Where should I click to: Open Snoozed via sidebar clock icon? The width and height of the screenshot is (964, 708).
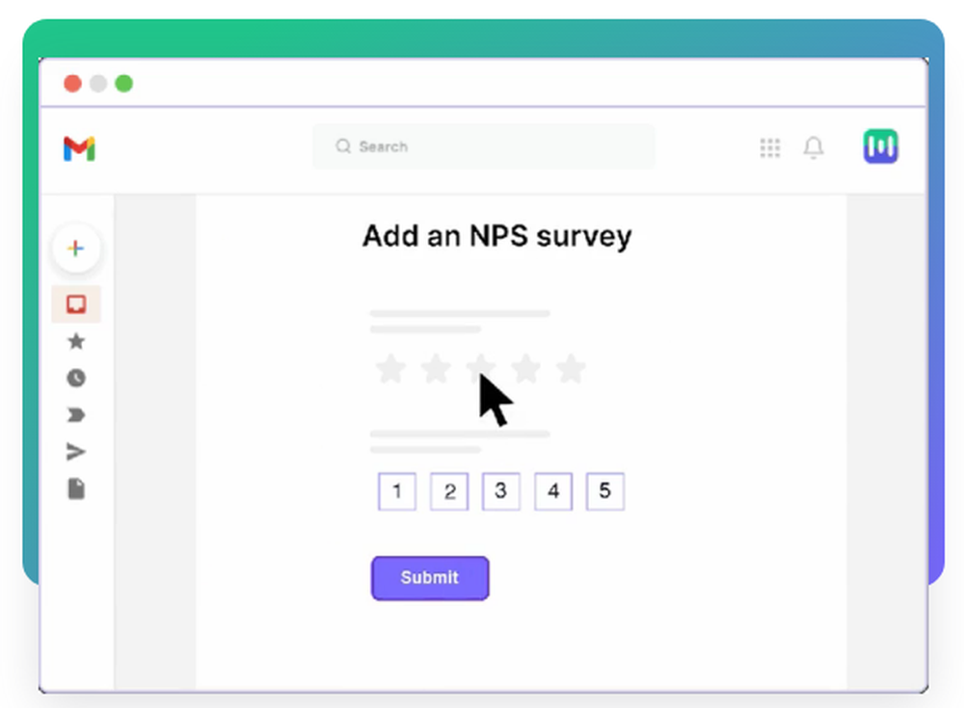pos(76,378)
